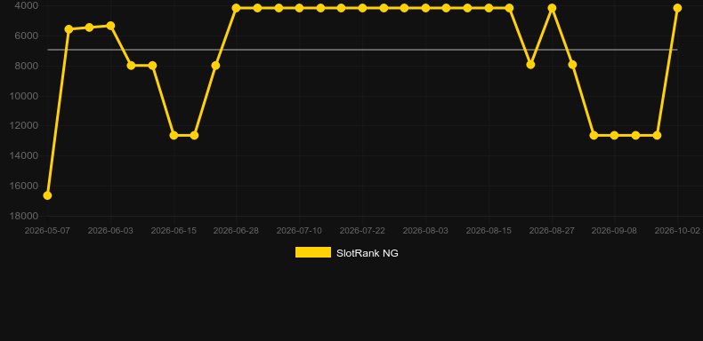Select the first data point at 2026-05-07

(47, 195)
